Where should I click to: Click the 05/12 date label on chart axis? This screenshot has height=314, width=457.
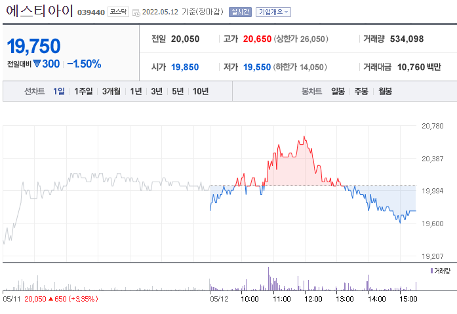coord(219,299)
